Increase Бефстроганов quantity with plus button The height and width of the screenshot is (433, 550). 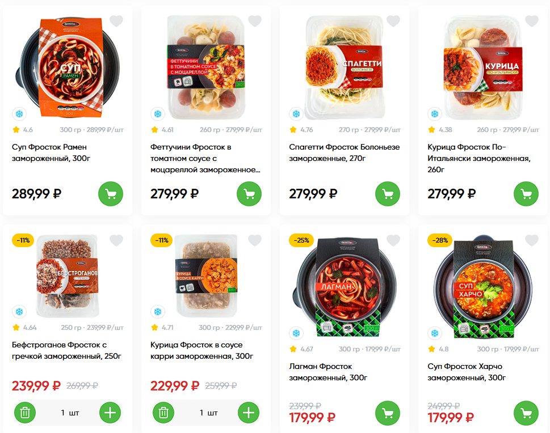[111, 413]
